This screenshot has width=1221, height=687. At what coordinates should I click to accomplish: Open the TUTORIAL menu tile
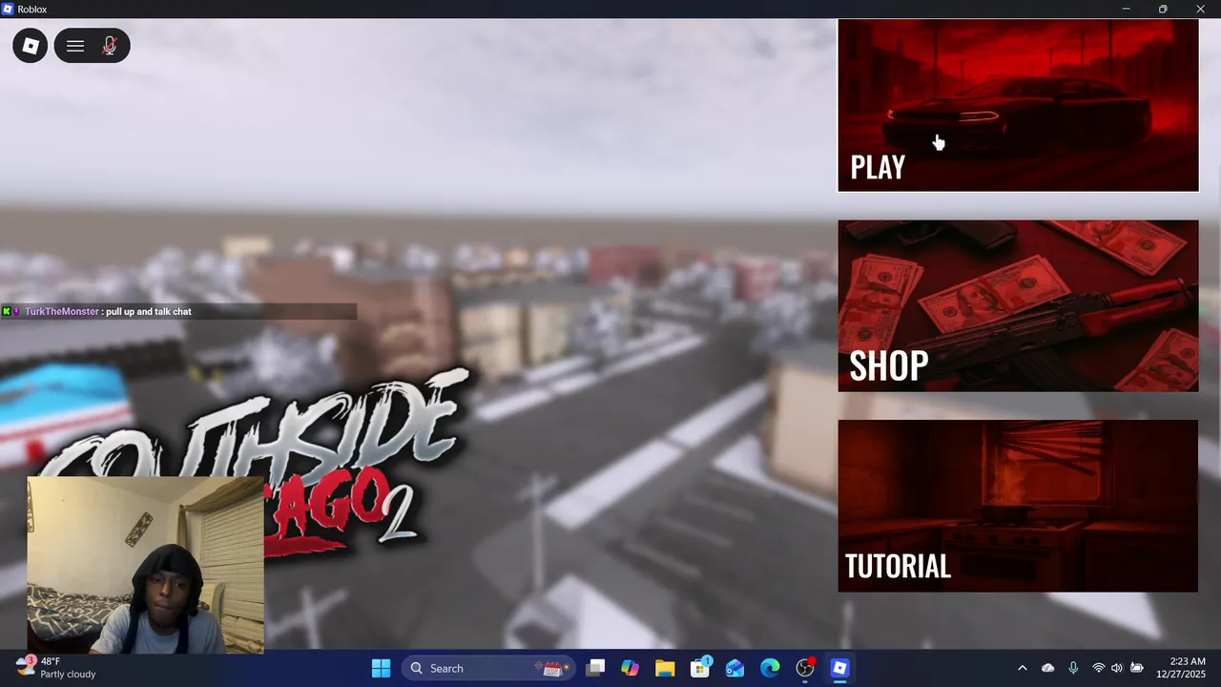coord(1018,506)
